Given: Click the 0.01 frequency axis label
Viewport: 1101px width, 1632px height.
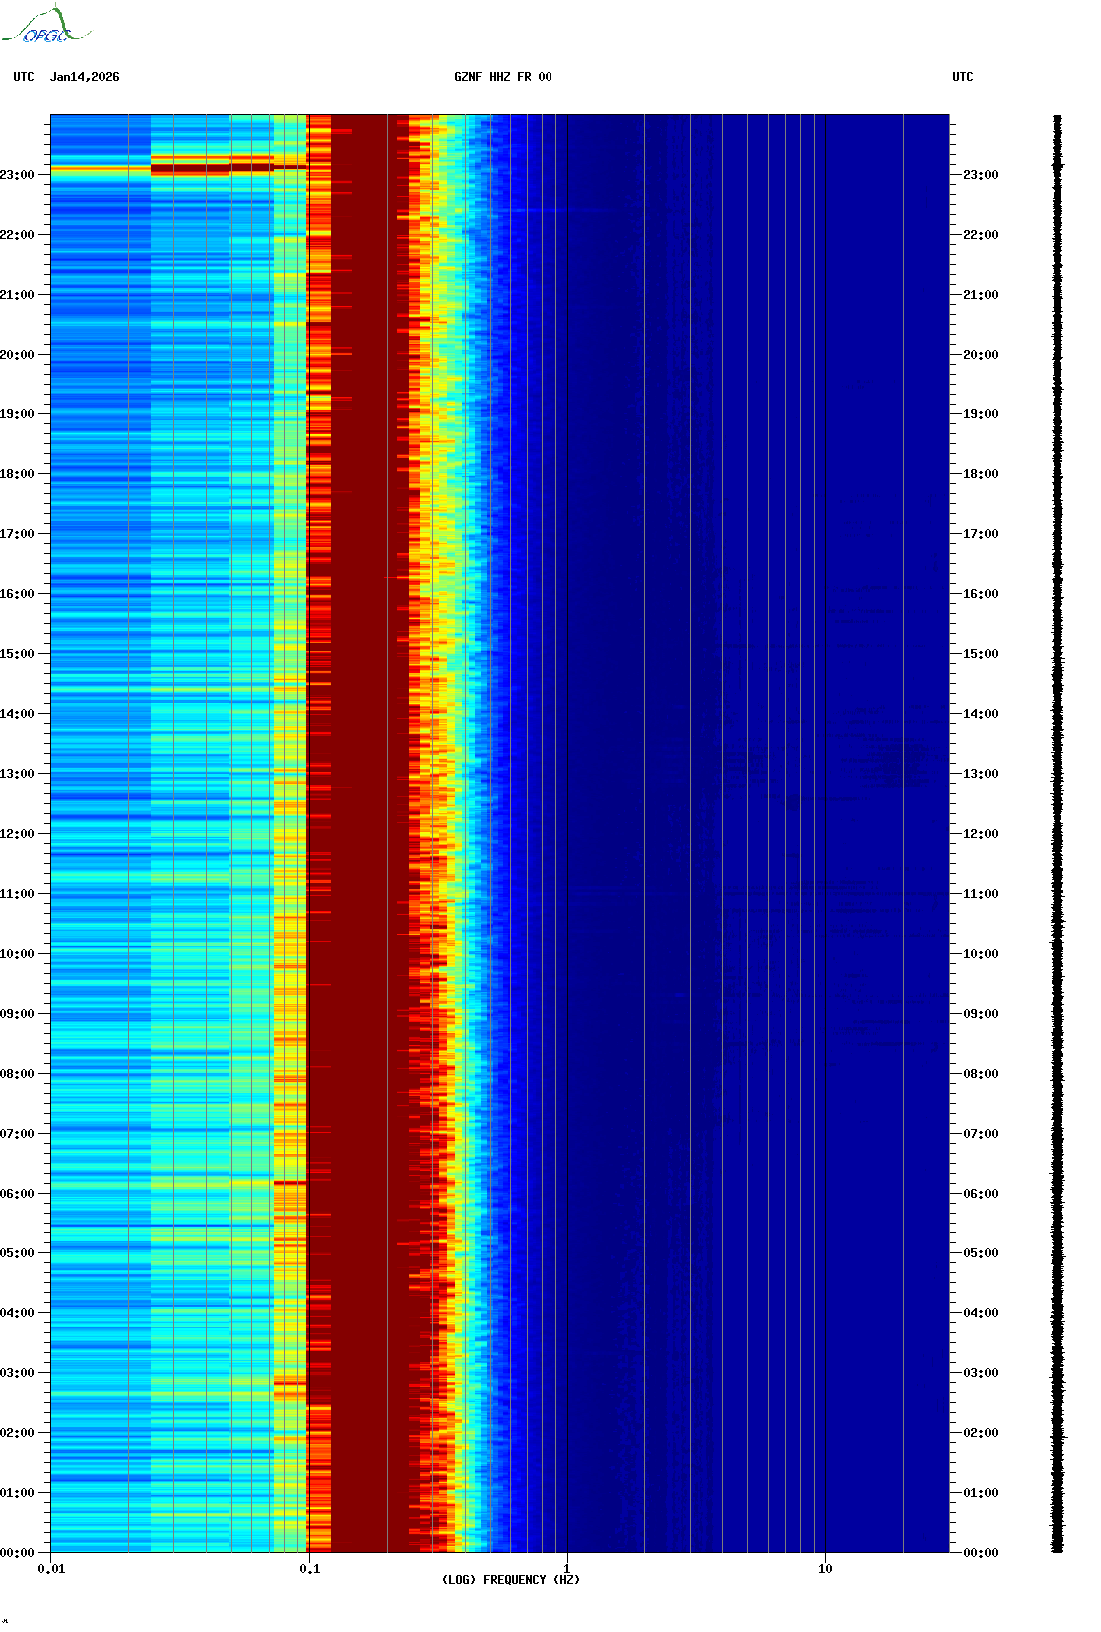Looking at the screenshot, I should tap(52, 1569).
